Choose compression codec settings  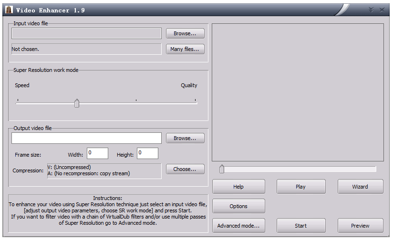pyautogui.click(x=185, y=169)
